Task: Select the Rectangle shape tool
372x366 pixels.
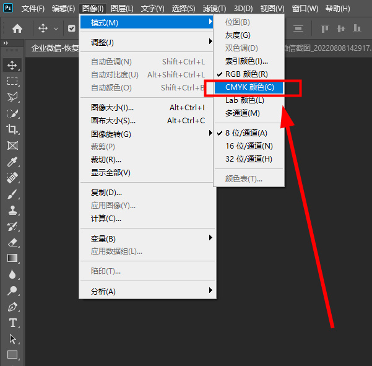Action: coord(12,355)
